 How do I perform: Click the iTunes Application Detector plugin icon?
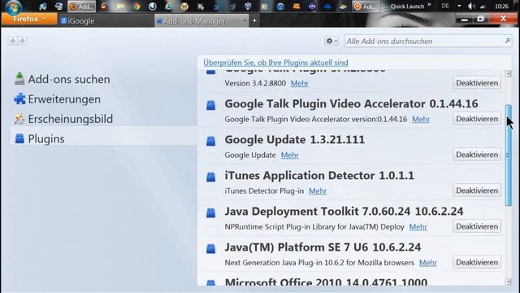tap(211, 177)
